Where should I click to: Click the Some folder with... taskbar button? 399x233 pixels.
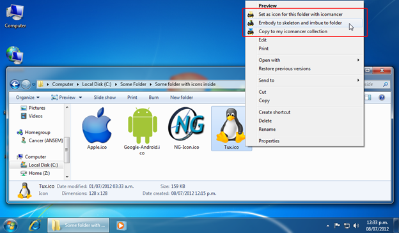[x=79, y=225]
